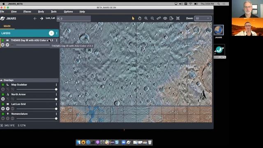Image resolution: width=263 pixels, height=148 pixels.
Task: Open Trash in the dock
Action: pos(150,142)
